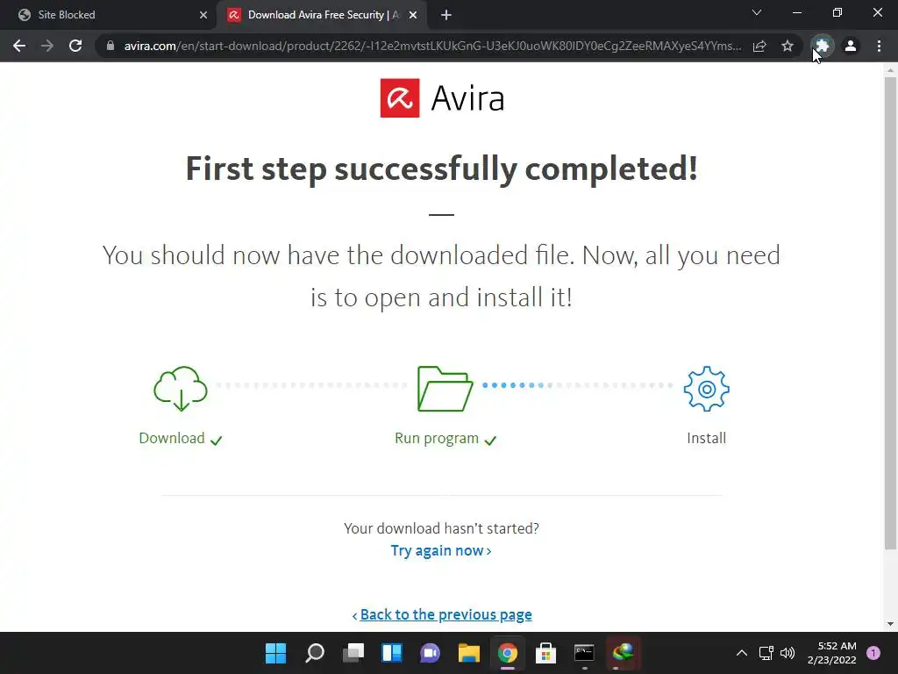
Task: Open Task View on the taskbar
Action: click(353, 652)
